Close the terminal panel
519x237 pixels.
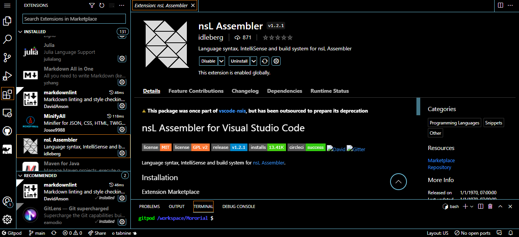pyautogui.click(x=510, y=206)
